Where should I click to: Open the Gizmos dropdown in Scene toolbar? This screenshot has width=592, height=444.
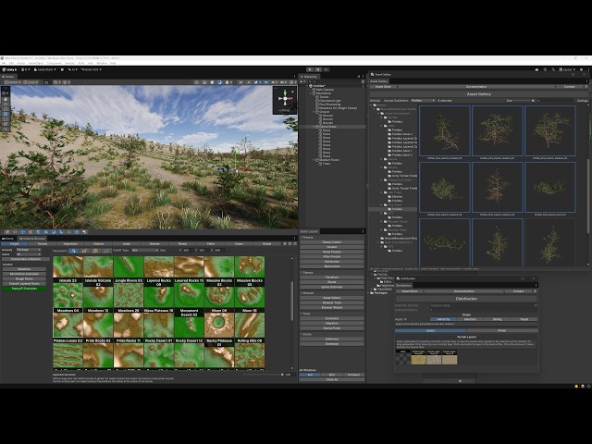tap(291, 82)
